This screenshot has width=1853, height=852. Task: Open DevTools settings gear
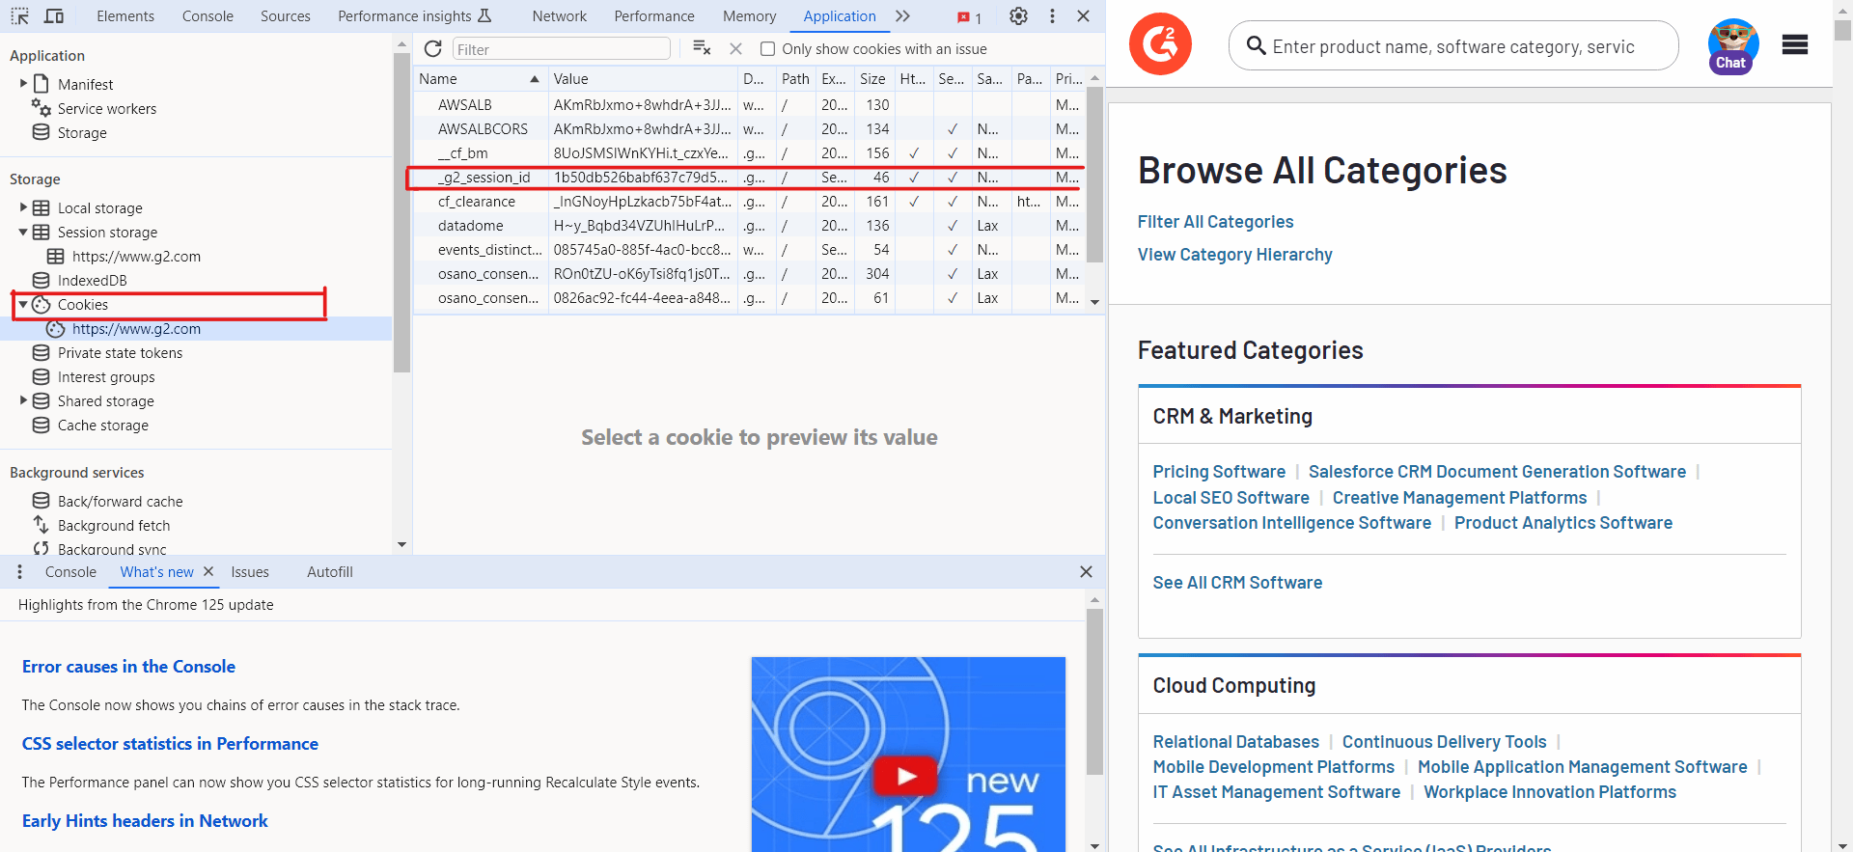tap(1018, 16)
